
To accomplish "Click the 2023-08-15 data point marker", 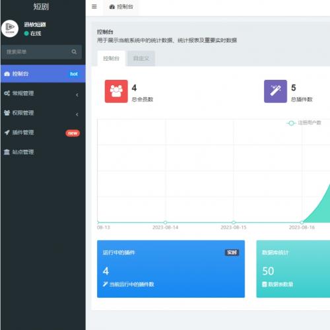I will point(234,222).
